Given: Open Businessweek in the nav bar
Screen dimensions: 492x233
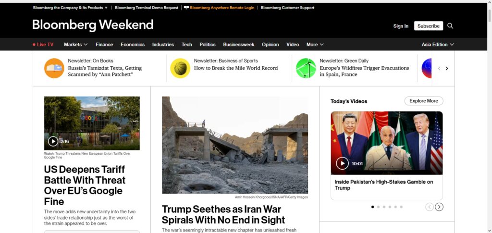Looking at the screenshot, I should coord(239,45).
